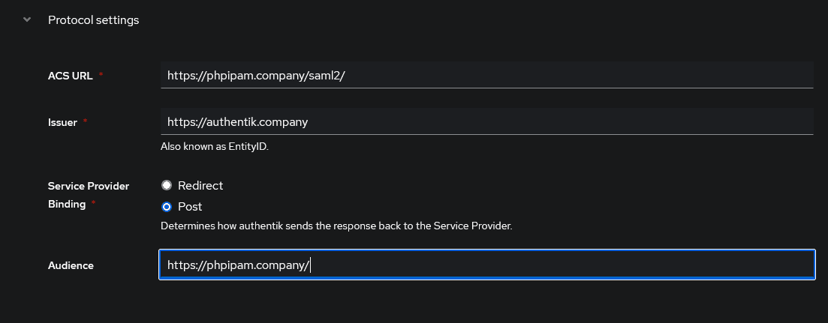828x323 pixels.
Task: Click into the ACS URL input field
Action: [486, 75]
